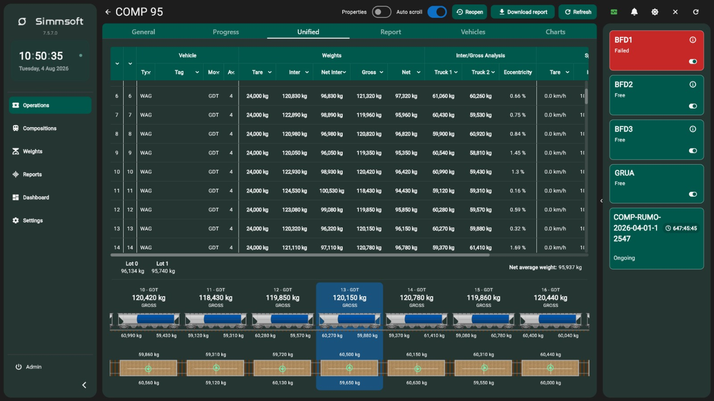714x401 pixels.
Task: Open the gear settings icon in top bar
Action: [654, 12]
